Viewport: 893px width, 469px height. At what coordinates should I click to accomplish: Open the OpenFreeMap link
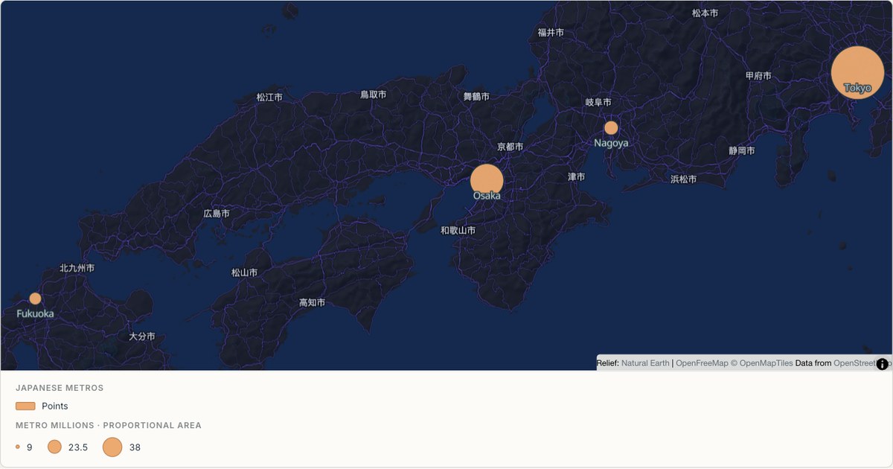702,363
